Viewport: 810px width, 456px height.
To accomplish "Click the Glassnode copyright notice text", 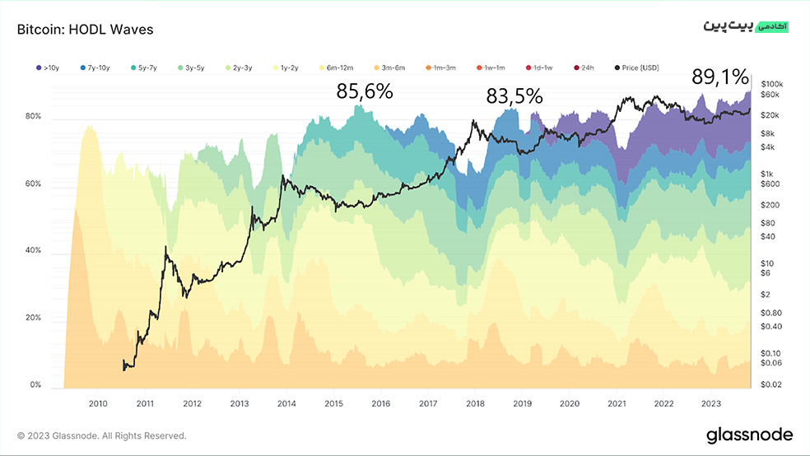I will point(102,436).
